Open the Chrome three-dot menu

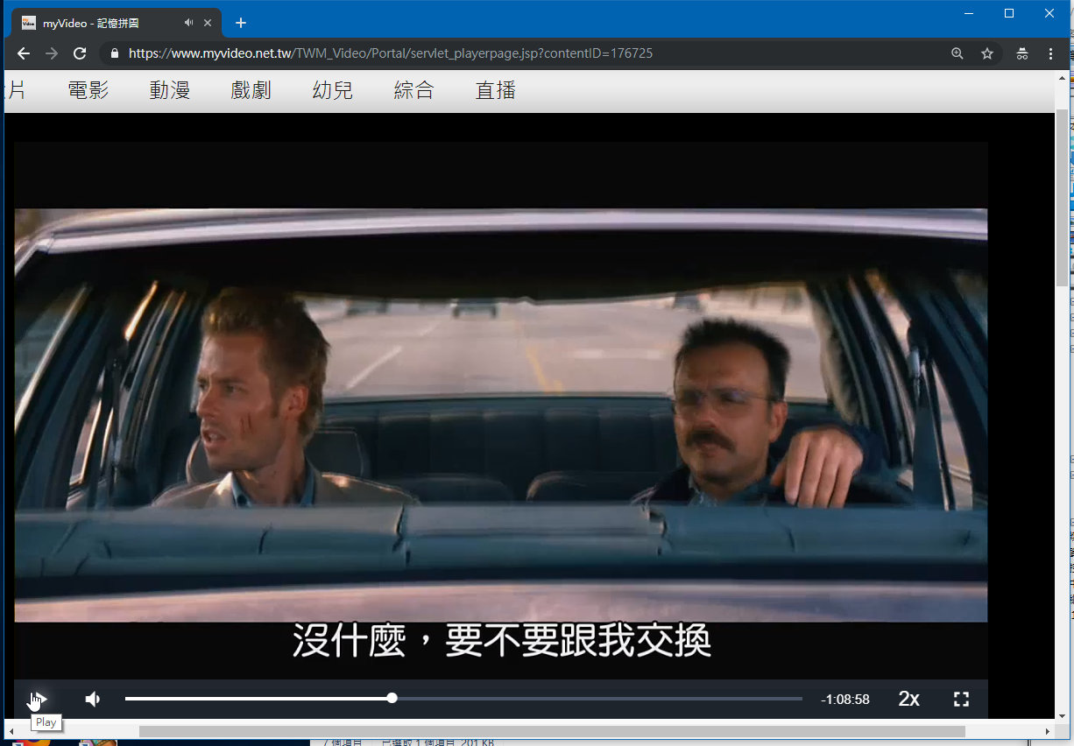(1051, 53)
